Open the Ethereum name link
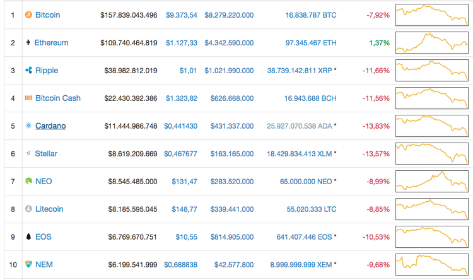 click(x=52, y=43)
